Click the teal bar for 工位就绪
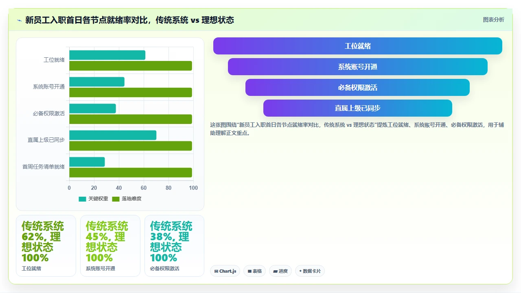Viewport: 521px width, 293px height. (107, 55)
